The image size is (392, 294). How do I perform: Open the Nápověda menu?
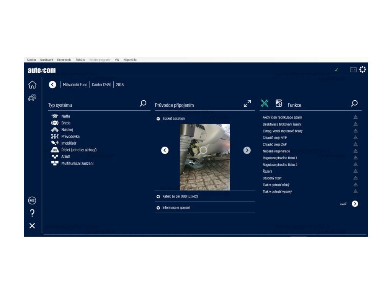pyautogui.click(x=130, y=60)
